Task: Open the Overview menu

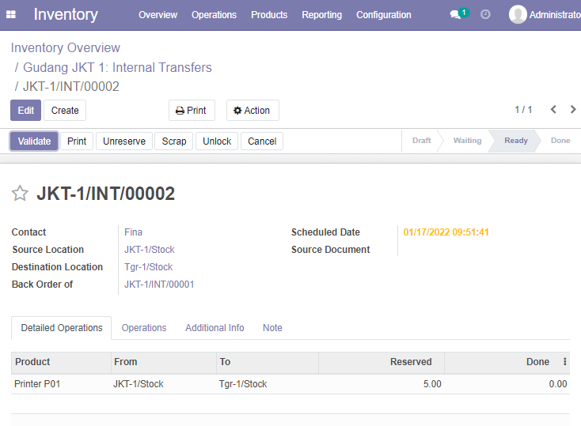Action: (x=158, y=15)
